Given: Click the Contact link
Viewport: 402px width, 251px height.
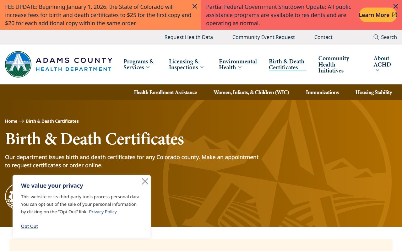Looking at the screenshot, I should coord(323,37).
